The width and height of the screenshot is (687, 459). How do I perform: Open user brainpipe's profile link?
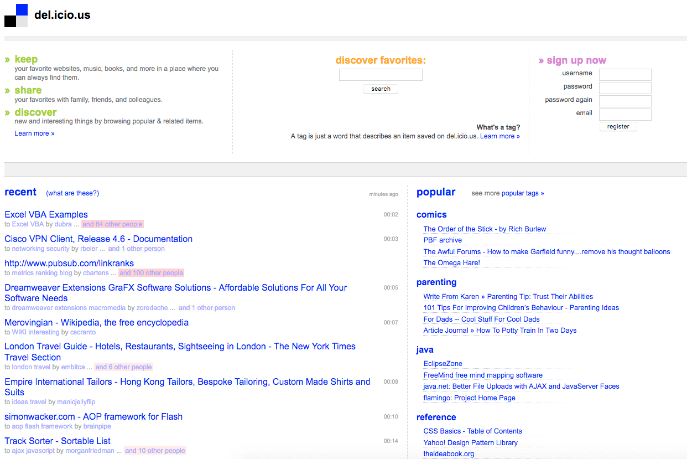(x=97, y=426)
